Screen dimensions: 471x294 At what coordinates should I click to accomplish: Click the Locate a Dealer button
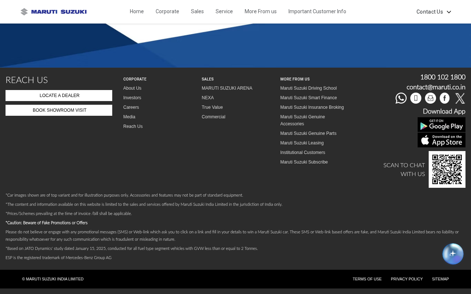pos(59,96)
